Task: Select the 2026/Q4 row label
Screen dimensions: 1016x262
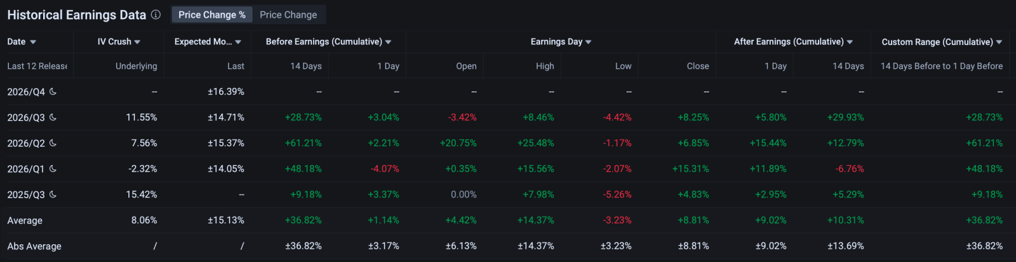Action: click(26, 92)
